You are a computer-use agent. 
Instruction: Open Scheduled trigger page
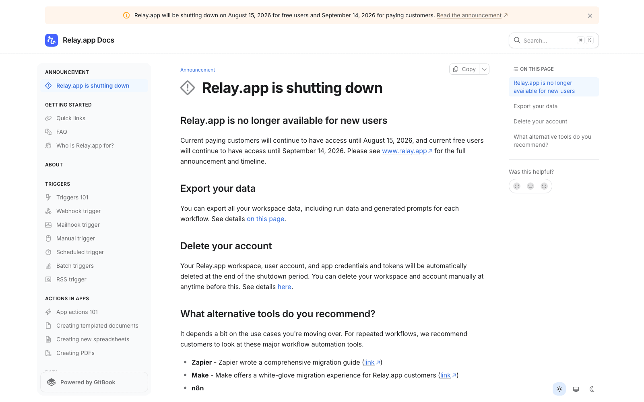pyautogui.click(x=94, y=252)
